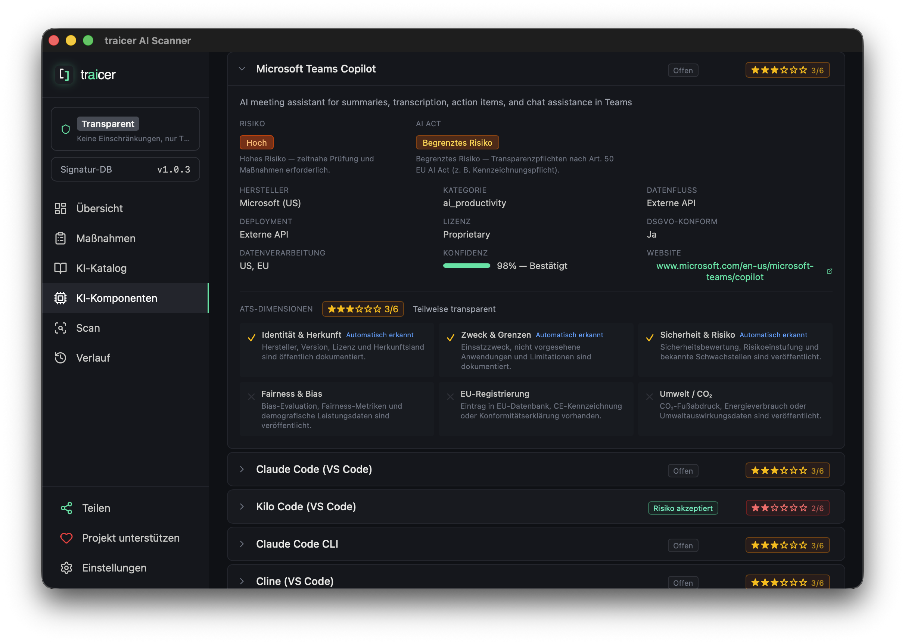Click 3/6 star rating on Claude Code CLI
Screen dimensions: 905x644
coord(787,545)
